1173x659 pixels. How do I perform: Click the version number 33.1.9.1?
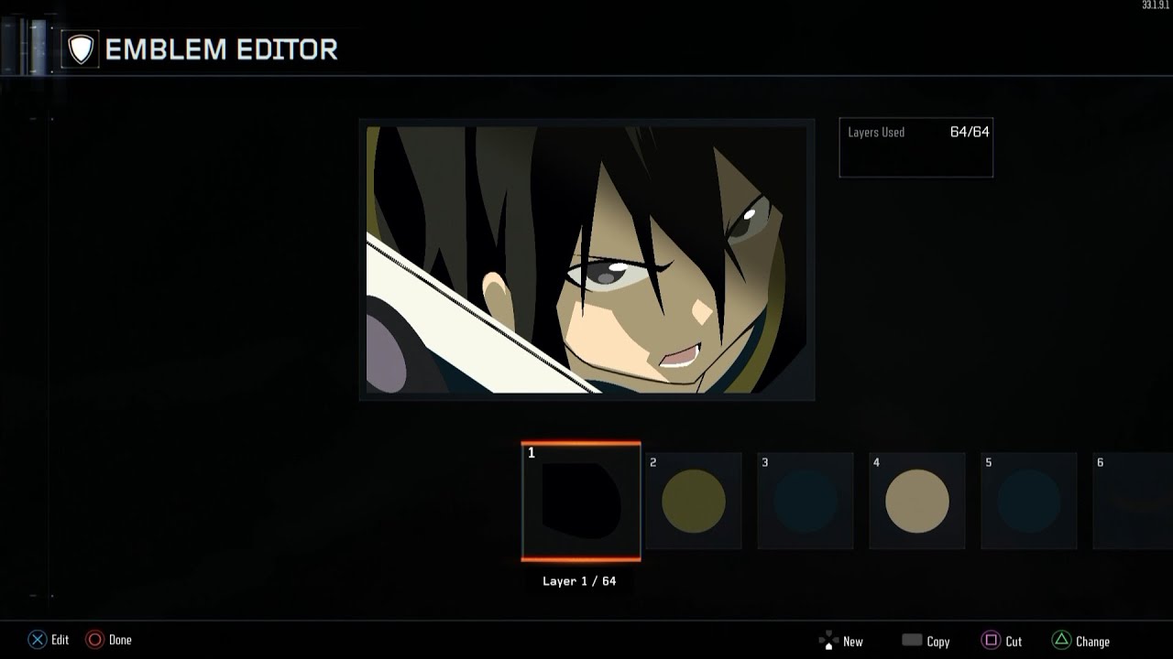tap(1156, 5)
